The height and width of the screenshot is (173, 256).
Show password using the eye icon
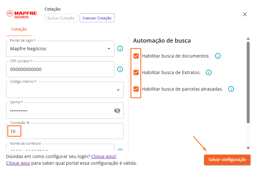coord(117,111)
